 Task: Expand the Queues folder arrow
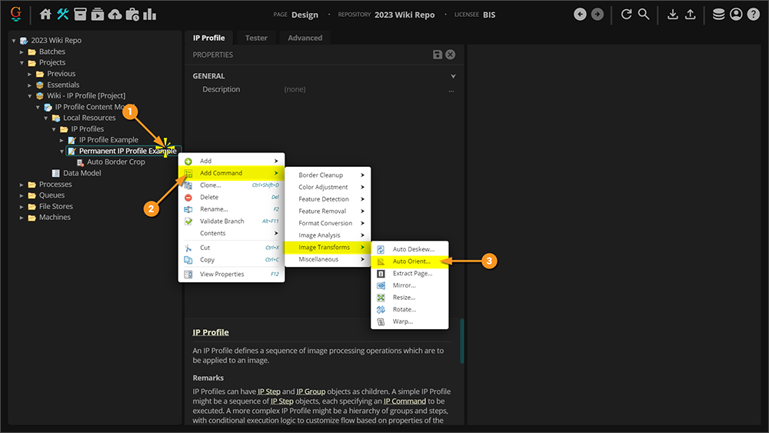(x=22, y=195)
